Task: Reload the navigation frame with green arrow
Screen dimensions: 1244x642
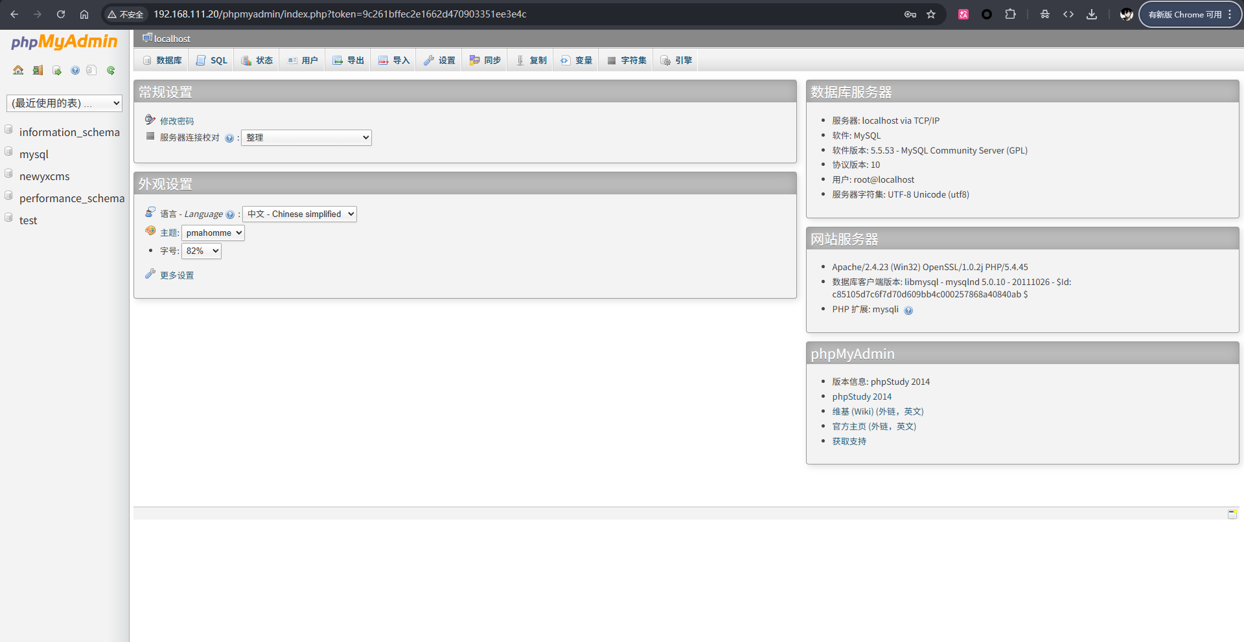Action: 111,70
